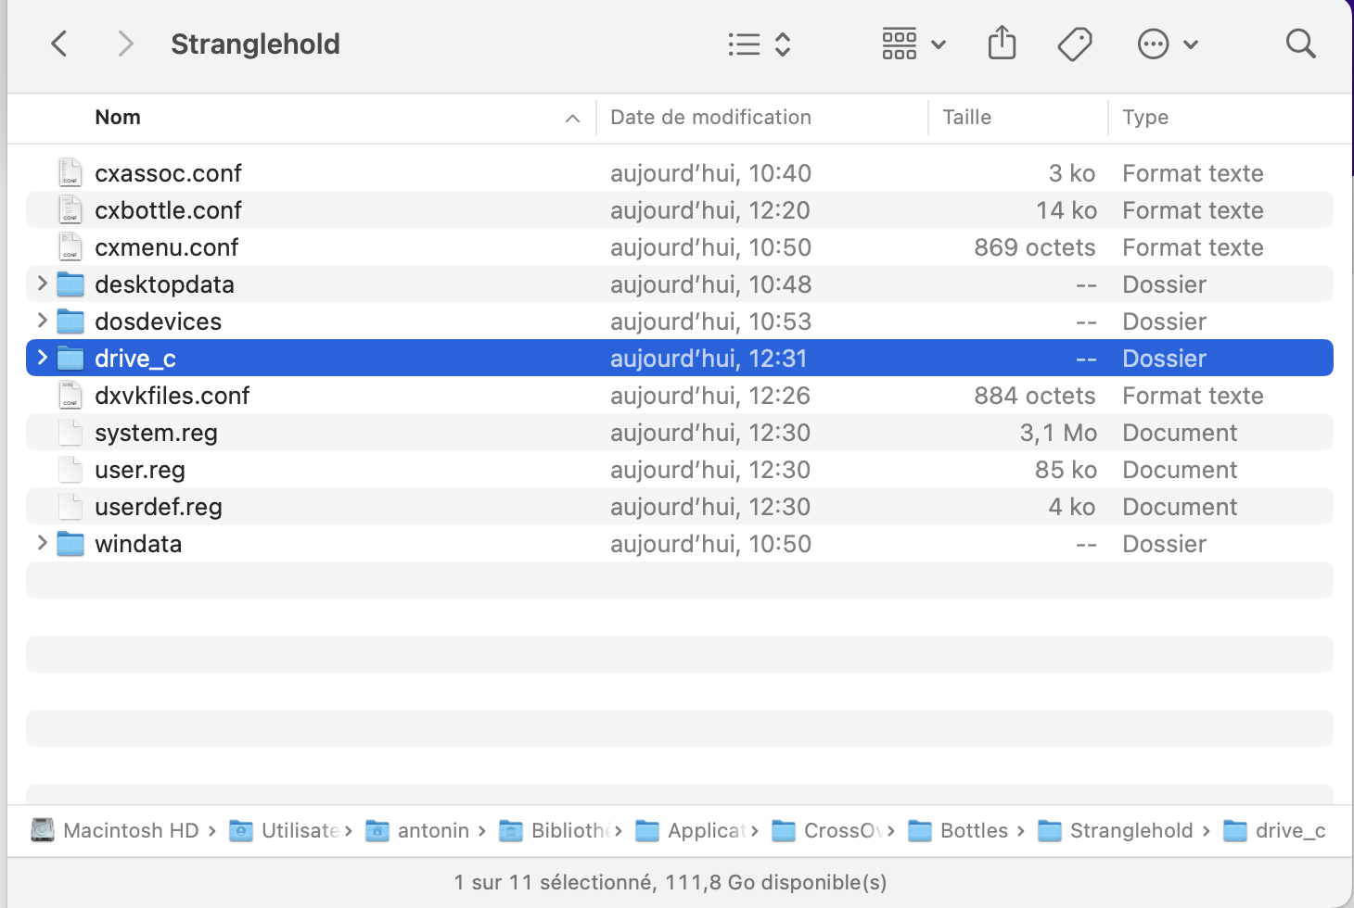
Task: Click Application Support in the path bar
Action: [x=691, y=830]
